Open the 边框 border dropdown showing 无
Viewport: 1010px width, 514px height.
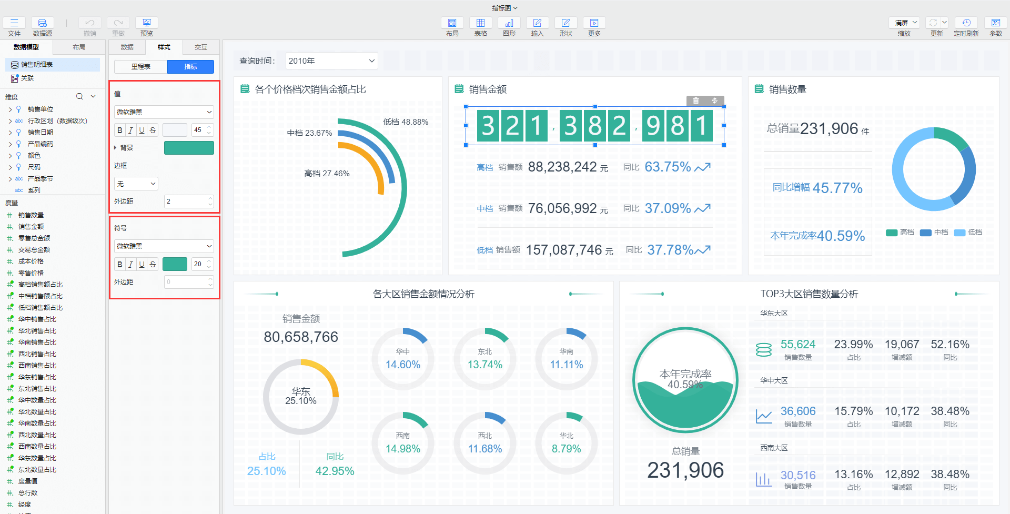click(x=136, y=184)
